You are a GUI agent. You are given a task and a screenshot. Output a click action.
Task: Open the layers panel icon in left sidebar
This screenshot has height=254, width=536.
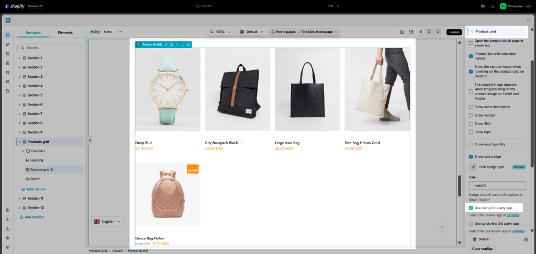8,35
